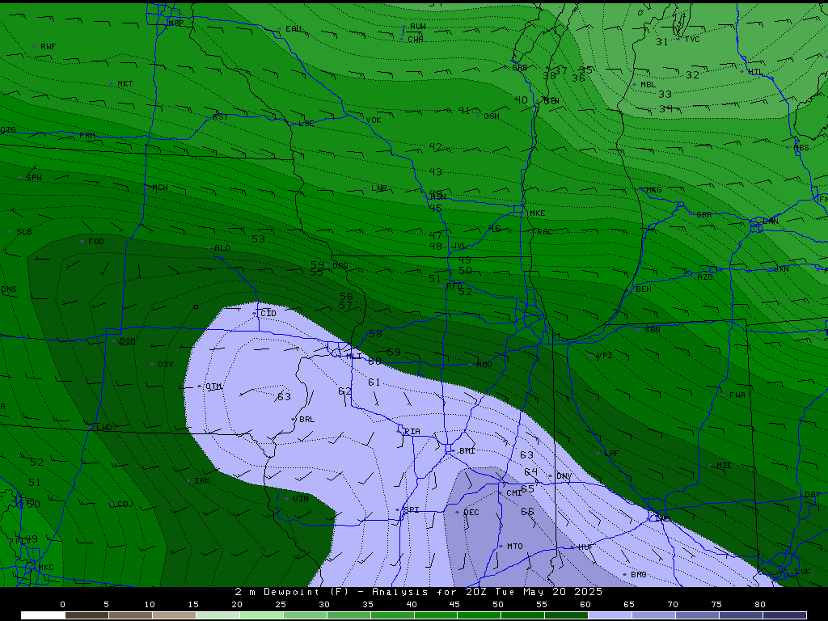
Task: Click the lavender 60–65 legend color swatch
Action: click(610, 615)
